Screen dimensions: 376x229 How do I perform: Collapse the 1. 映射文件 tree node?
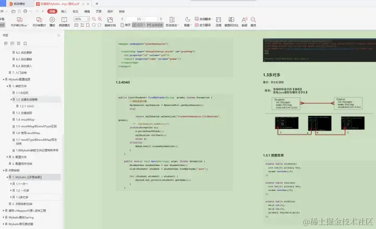tap(7, 86)
